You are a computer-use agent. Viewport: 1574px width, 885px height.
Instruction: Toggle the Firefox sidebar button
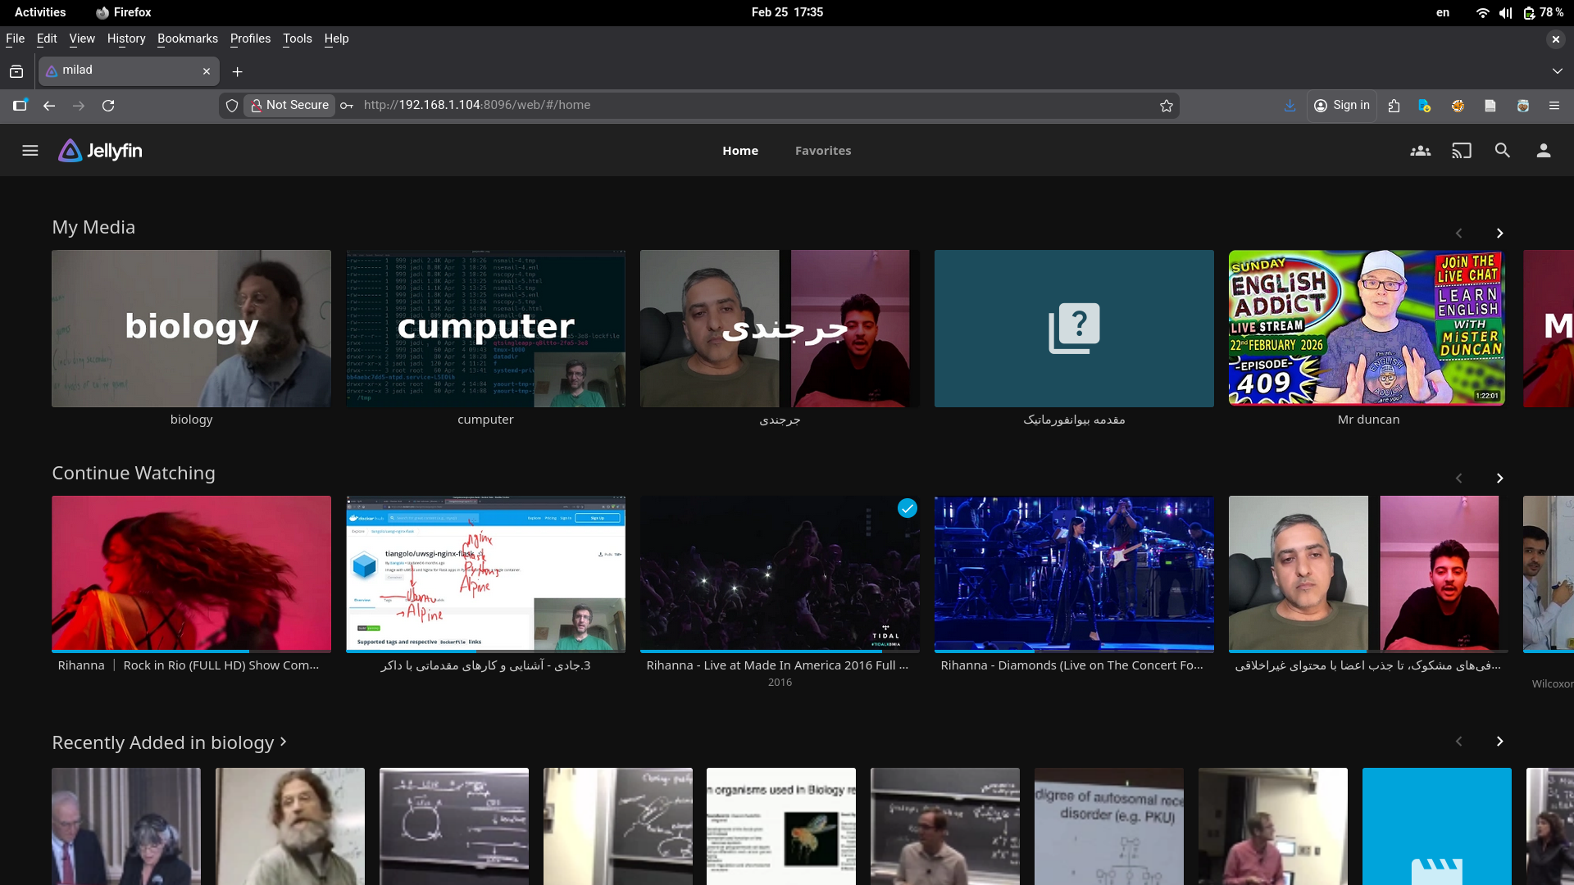pos(20,106)
